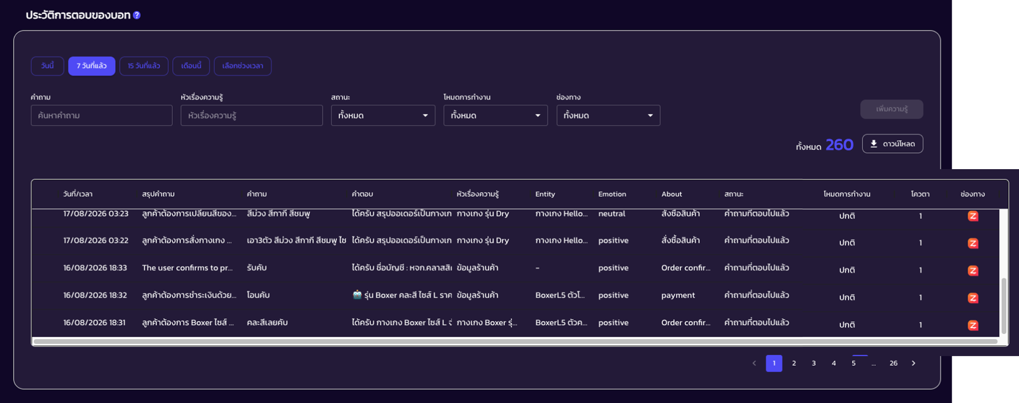
Task: Click the summary ลูกค้าต้องการชำระเงินด้วย...
Action: click(x=189, y=295)
